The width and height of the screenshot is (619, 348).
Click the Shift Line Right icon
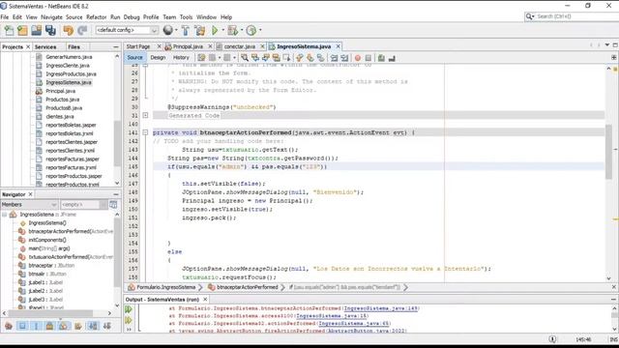[344, 58]
